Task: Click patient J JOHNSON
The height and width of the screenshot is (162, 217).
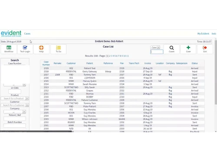Action: [89, 78]
